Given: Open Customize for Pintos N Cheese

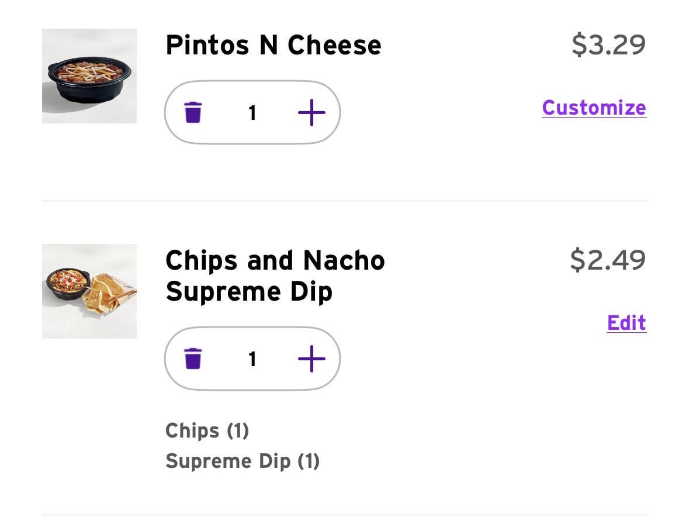Looking at the screenshot, I should pyautogui.click(x=594, y=108).
